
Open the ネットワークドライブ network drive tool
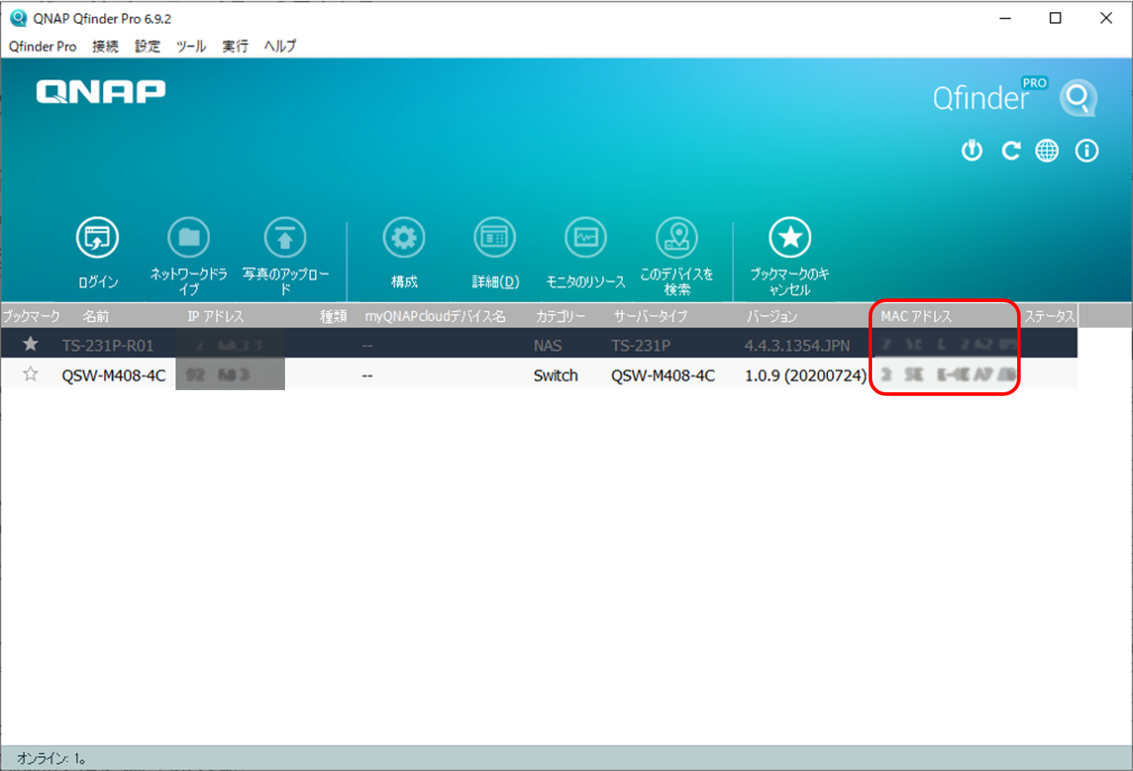[188, 238]
